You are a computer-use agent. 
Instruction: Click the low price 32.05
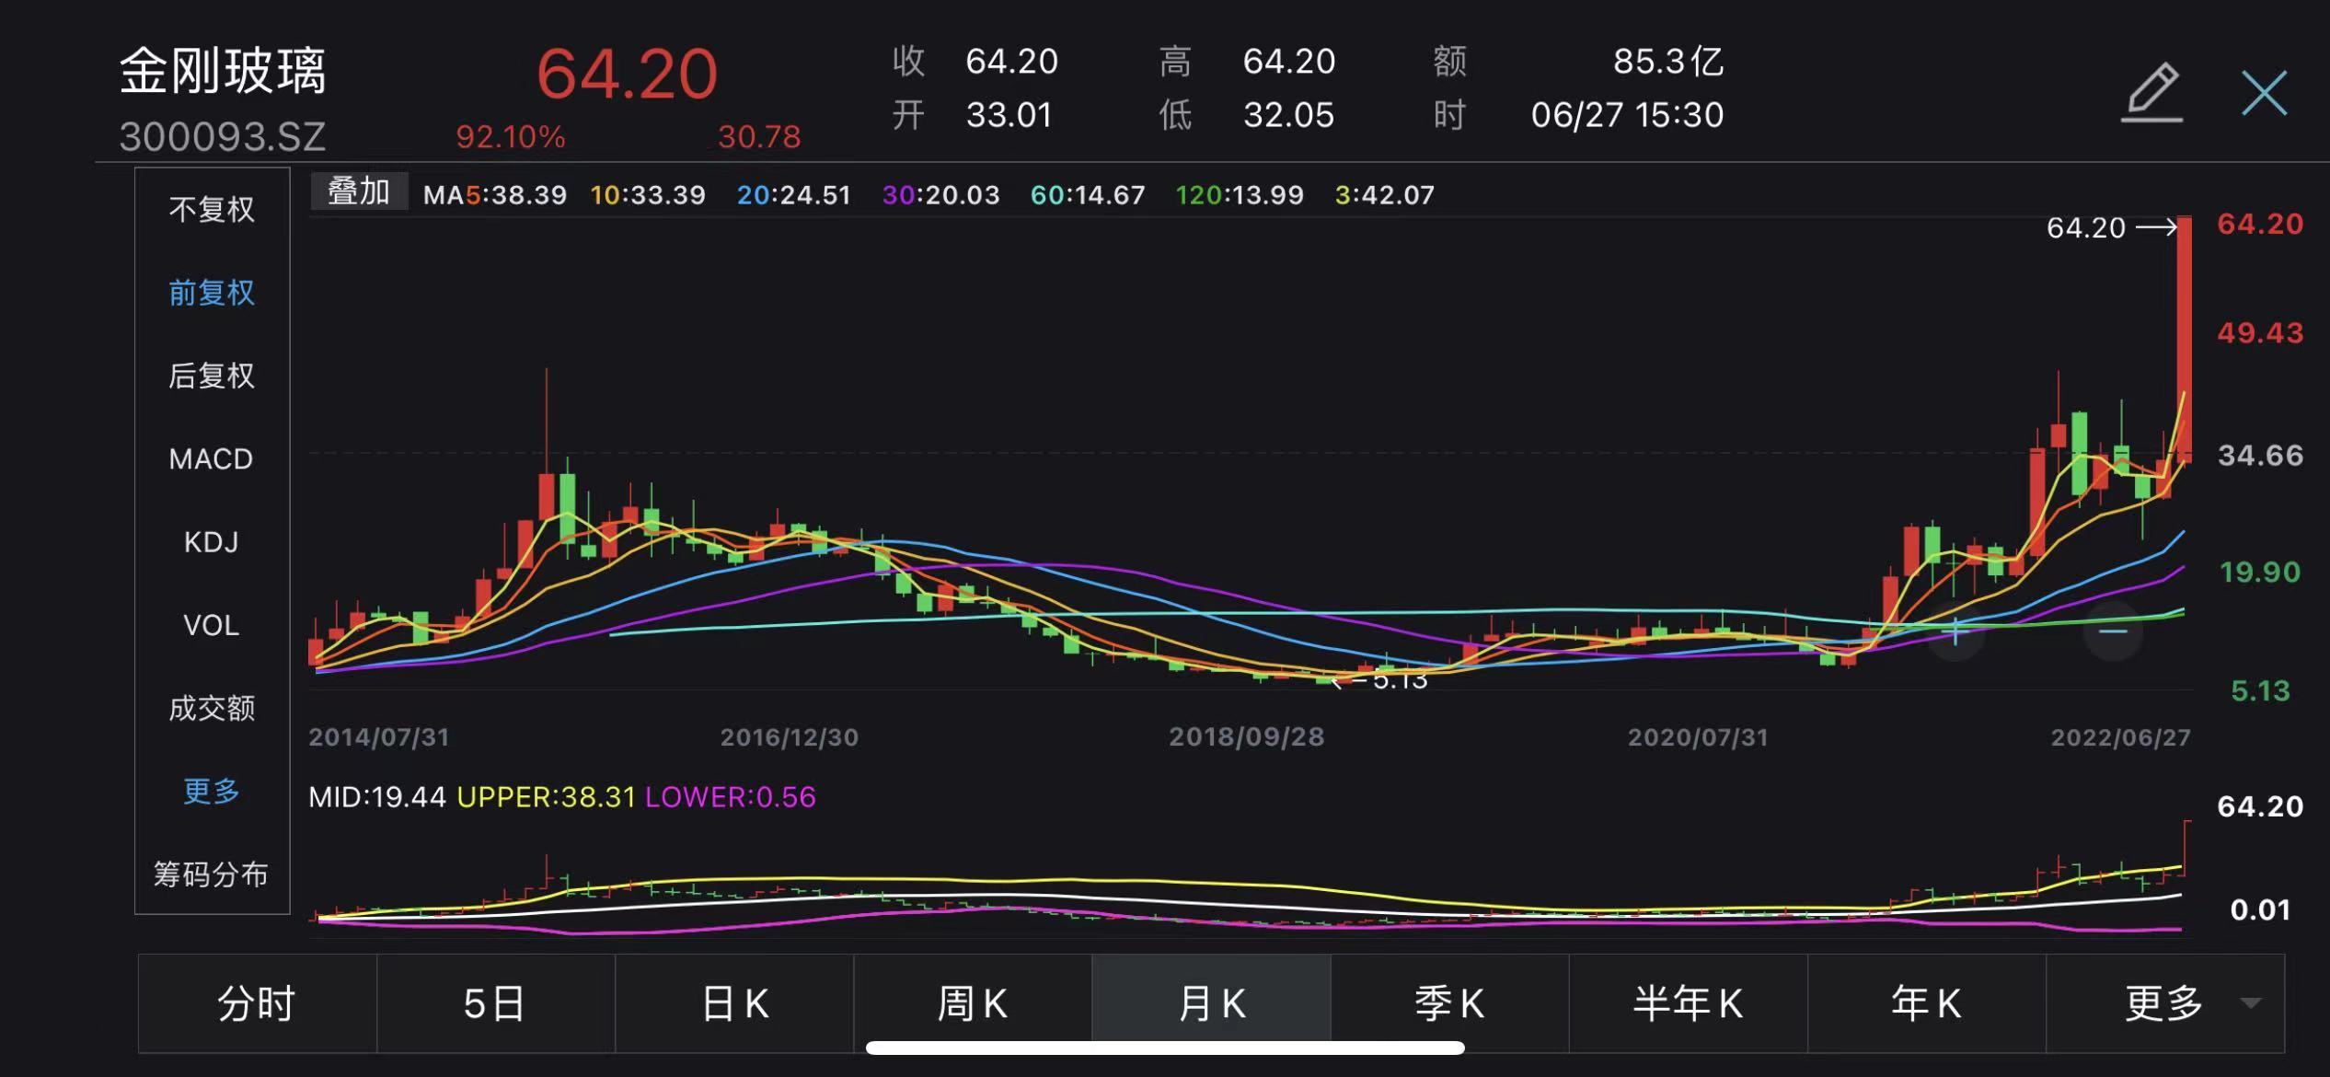[1288, 115]
